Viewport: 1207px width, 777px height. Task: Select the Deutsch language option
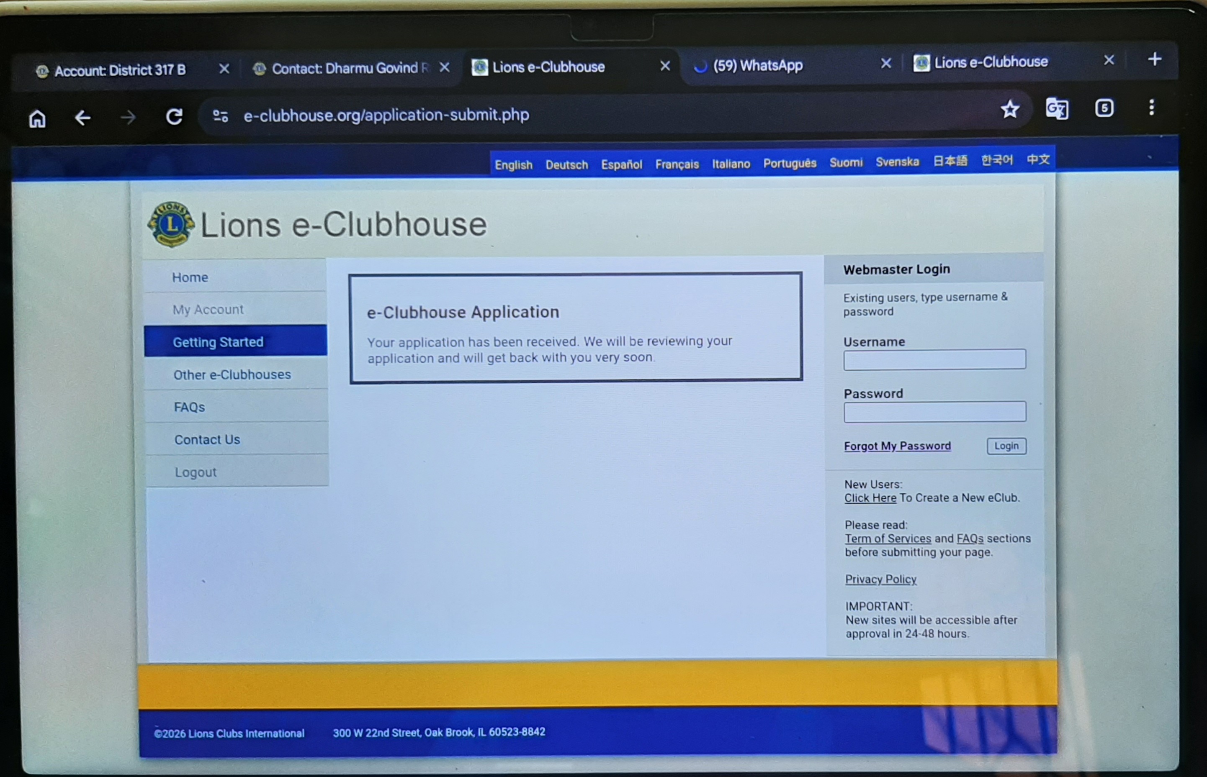566,164
